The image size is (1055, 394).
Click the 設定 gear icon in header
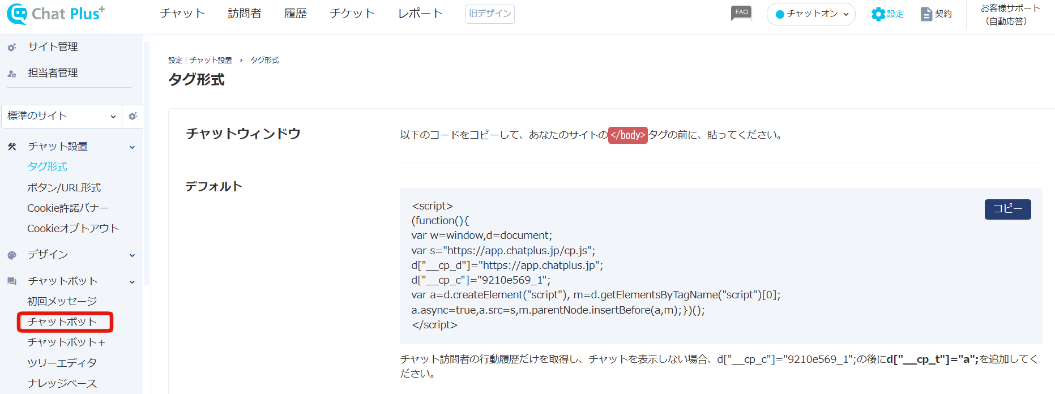pyautogui.click(x=878, y=14)
